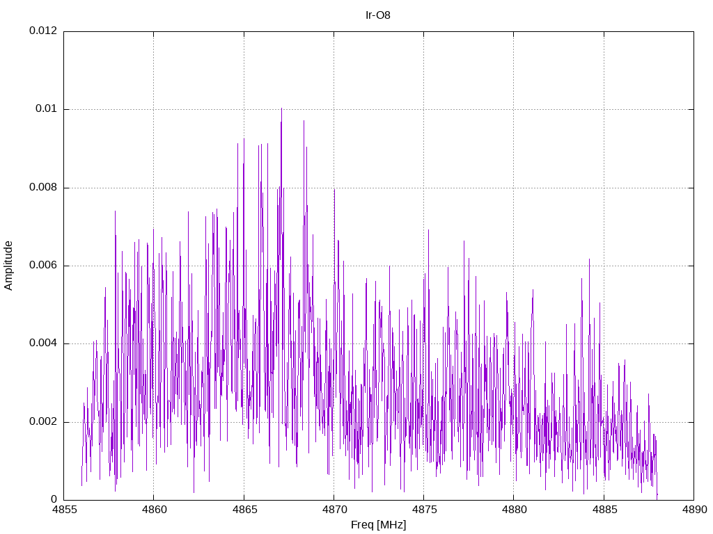Click x-axis tick label 4865
Viewport: 713px width, 534px height.
coord(244,510)
